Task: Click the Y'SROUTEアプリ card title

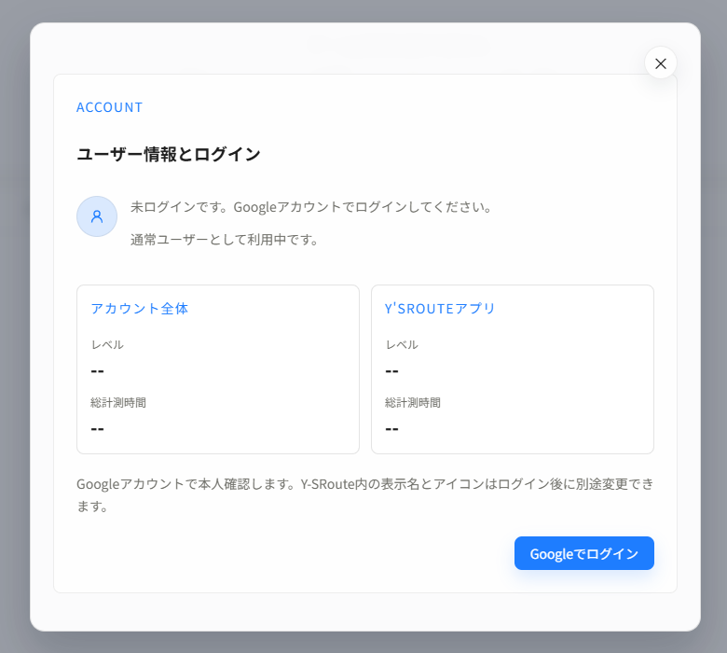Action: click(440, 309)
